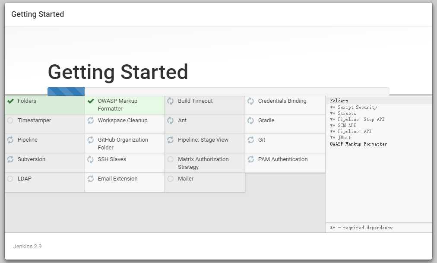Screen dimensions: 437x263
Task: Click the sync icon next to Credentials Binding
Action: pos(250,101)
